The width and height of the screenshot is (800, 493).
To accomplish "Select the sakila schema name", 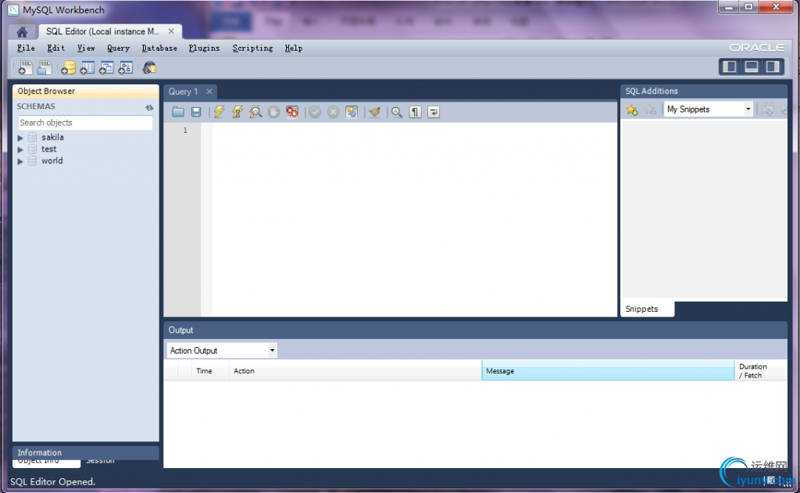I will 52,138.
